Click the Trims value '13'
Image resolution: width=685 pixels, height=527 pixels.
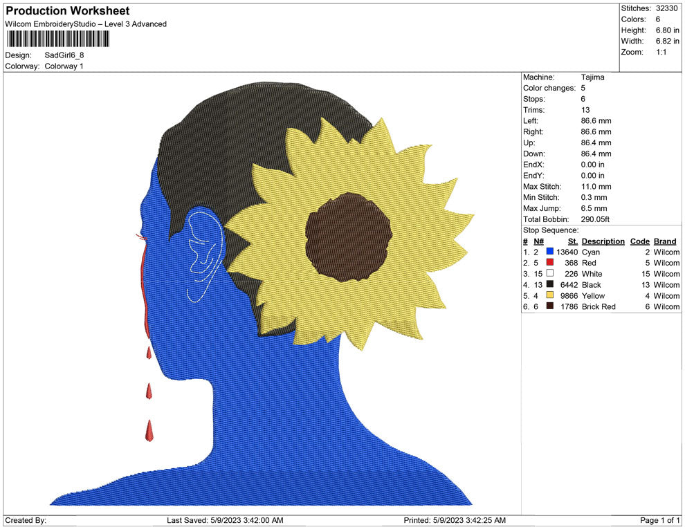click(585, 110)
